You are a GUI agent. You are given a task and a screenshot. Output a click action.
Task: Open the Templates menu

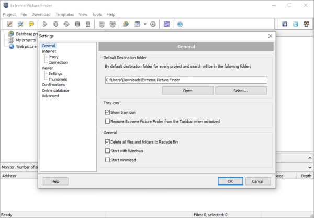pyautogui.click(x=65, y=14)
